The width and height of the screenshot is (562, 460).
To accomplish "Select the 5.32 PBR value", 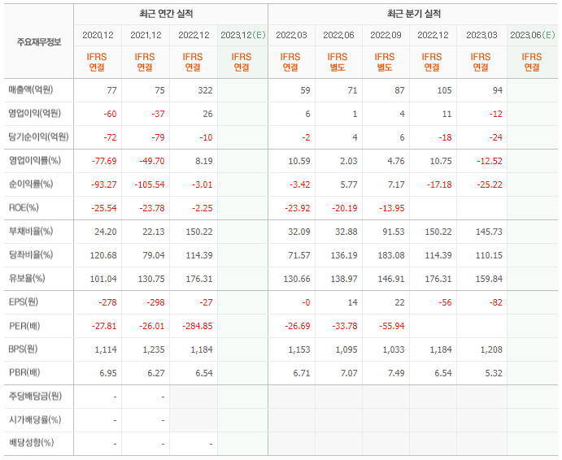I will (x=494, y=374).
